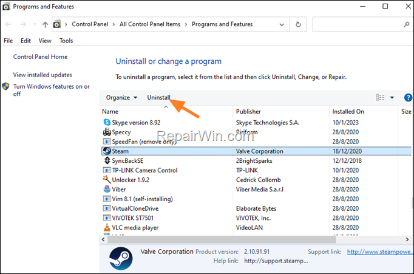414x274 pixels.
Task: Click the VIVOTEK ST7501 program icon
Action: tap(107, 217)
